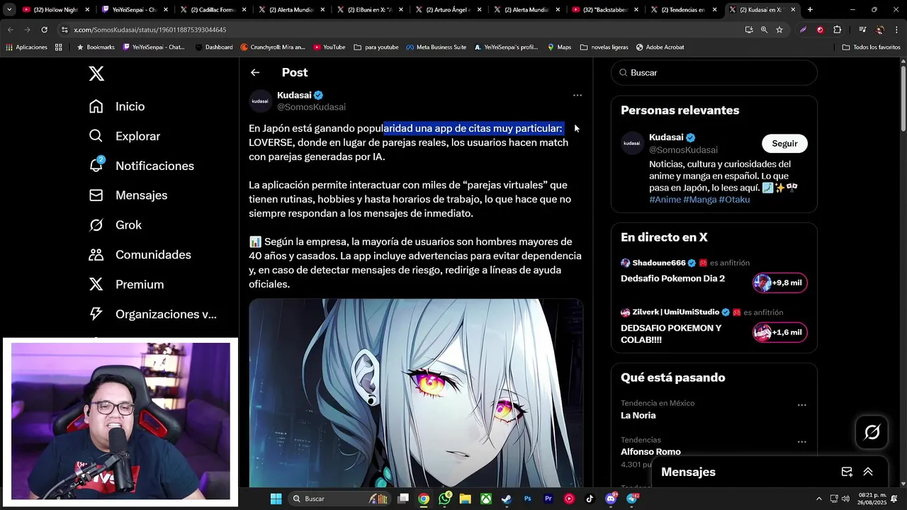Switch to Tendencias en X tab
907x510 pixels.
(683, 10)
